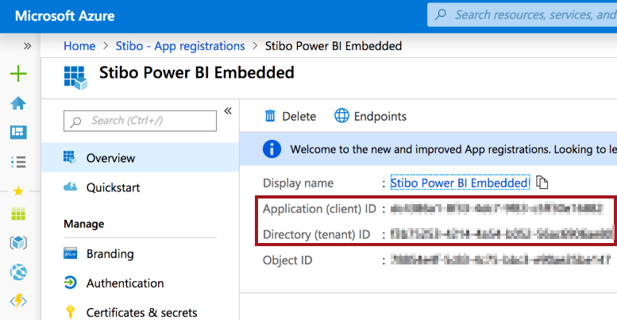Screen dimensions: 617x320
Task: Select Overview in the side menu
Action: (110, 158)
